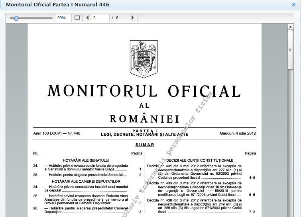Click the current page number field
301x217 pixels.
100,18
